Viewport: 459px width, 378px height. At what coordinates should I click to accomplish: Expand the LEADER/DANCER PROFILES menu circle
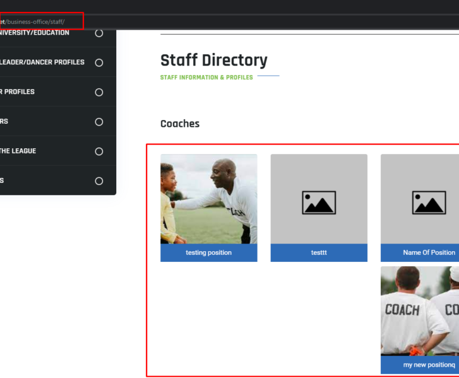click(x=99, y=63)
